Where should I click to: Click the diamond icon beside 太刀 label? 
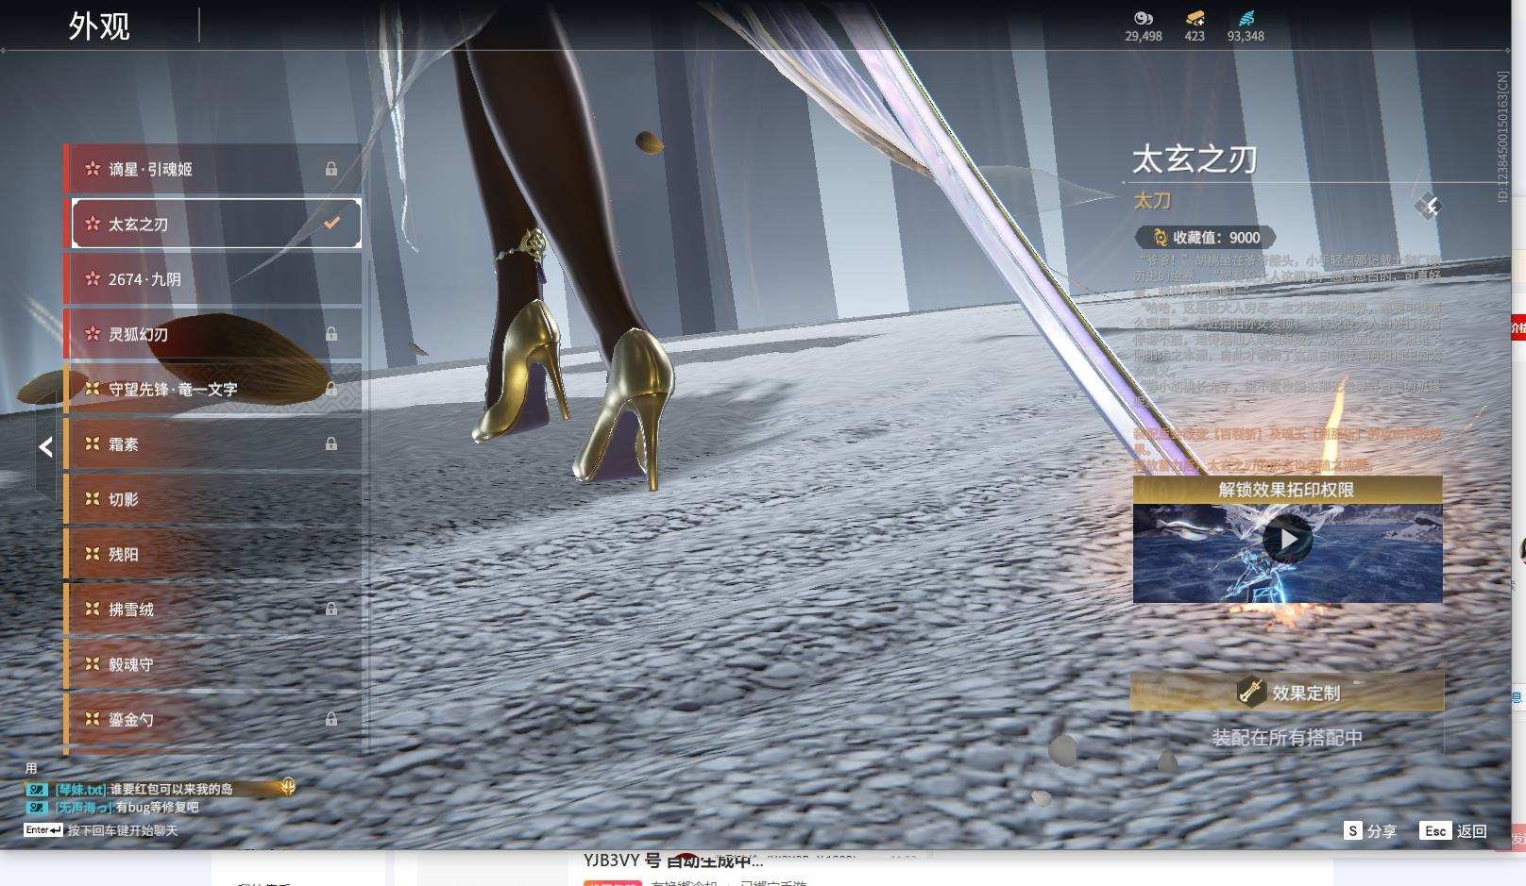click(1428, 206)
